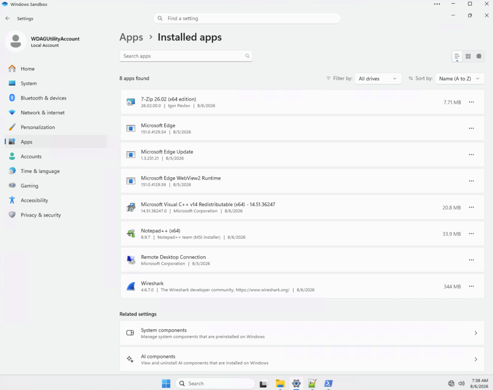
Task: Open the Filter by All drives dropdown
Action: 378,78
